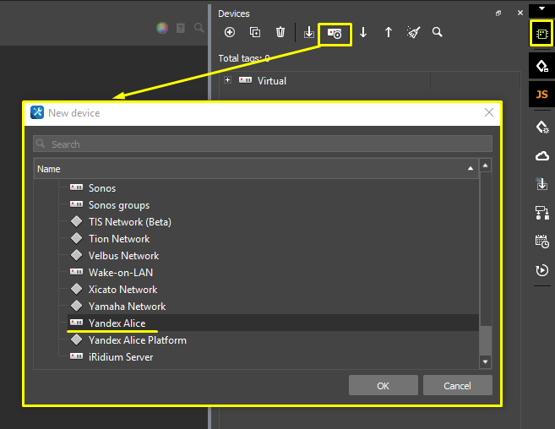555x429 pixels.
Task: Delete selected device with trash icon
Action: (280, 33)
